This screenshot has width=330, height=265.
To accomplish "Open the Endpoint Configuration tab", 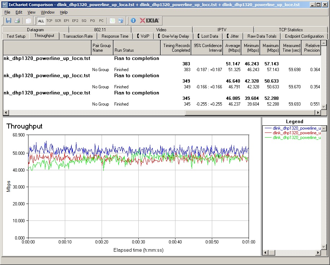I will point(304,36).
